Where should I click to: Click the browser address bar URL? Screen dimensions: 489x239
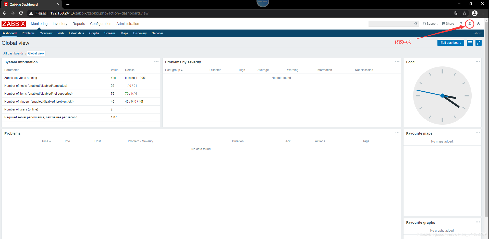pos(99,13)
